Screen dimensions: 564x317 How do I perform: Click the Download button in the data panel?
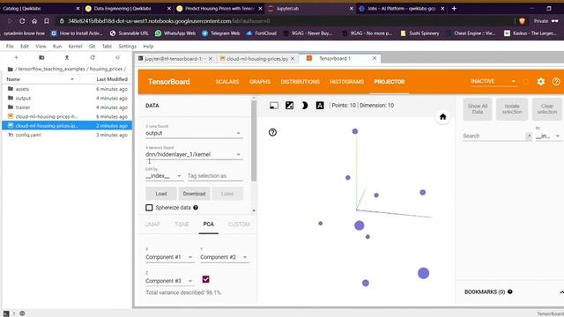tap(194, 194)
